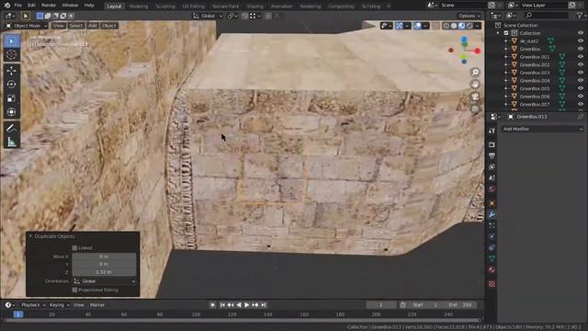Open the Tool properties tab
The image size is (588, 331).
pyautogui.click(x=492, y=131)
